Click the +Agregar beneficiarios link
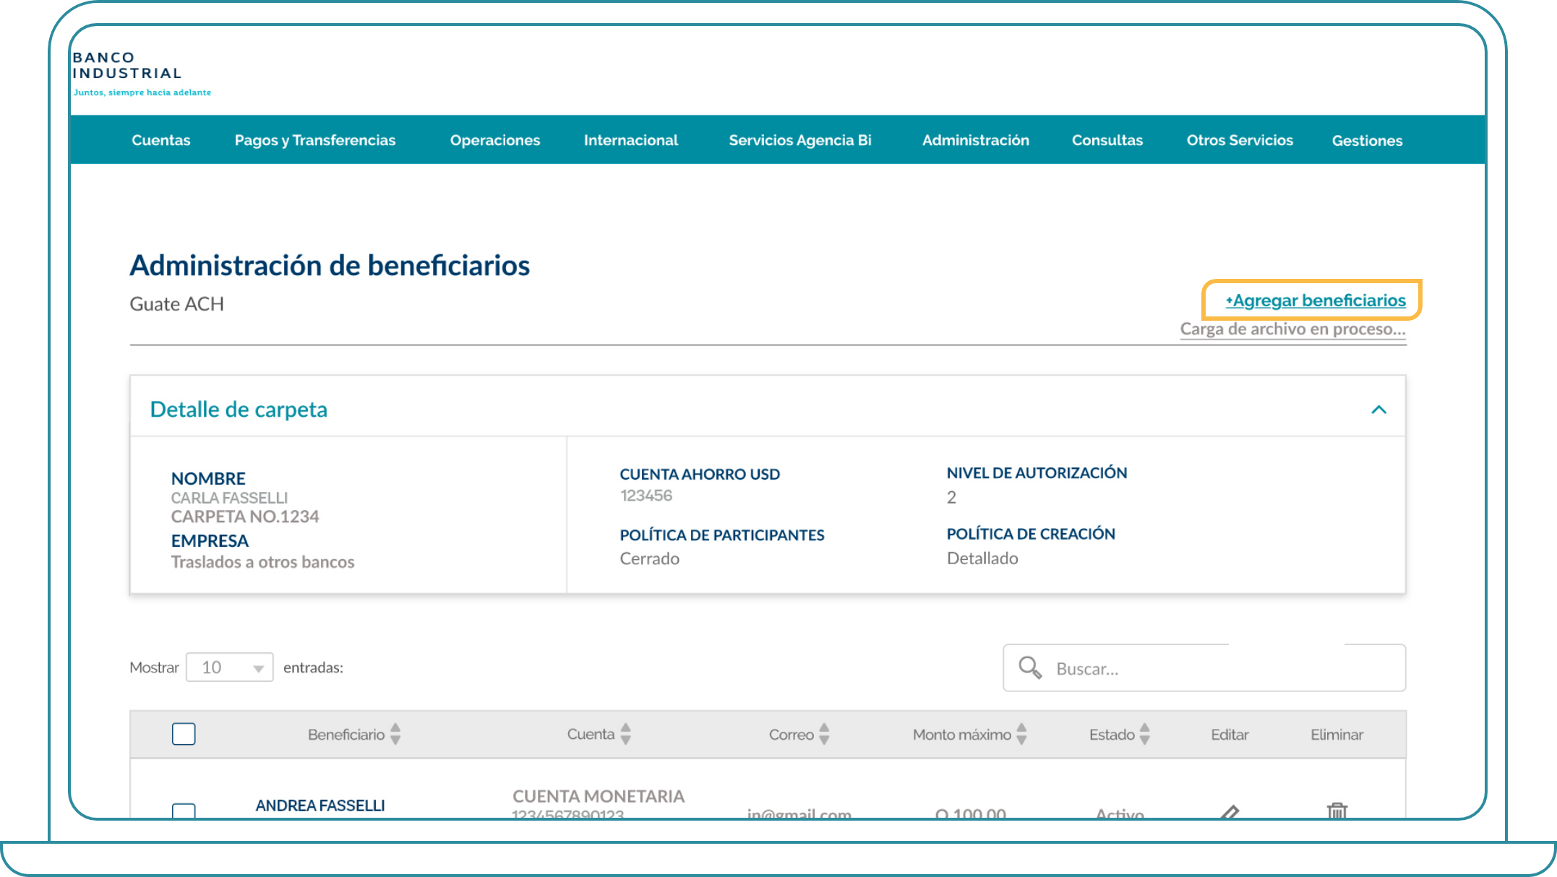This screenshot has height=877, width=1557. [1316, 301]
